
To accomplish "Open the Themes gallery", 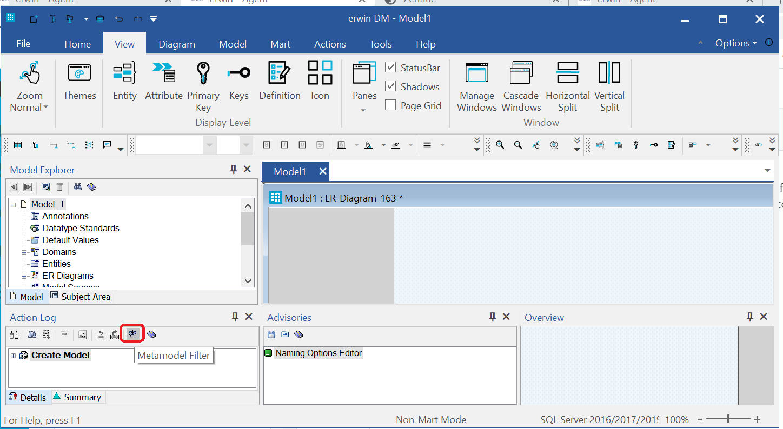I will pyautogui.click(x=79, y=81).
